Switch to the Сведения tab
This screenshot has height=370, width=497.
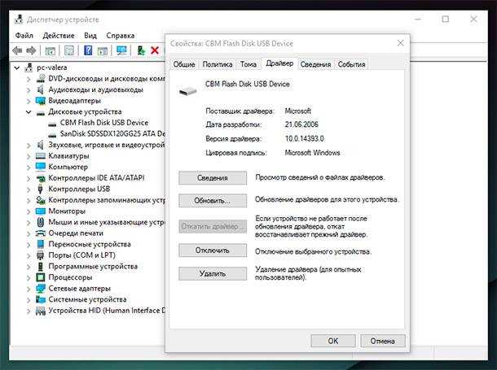tap(315, 64)
